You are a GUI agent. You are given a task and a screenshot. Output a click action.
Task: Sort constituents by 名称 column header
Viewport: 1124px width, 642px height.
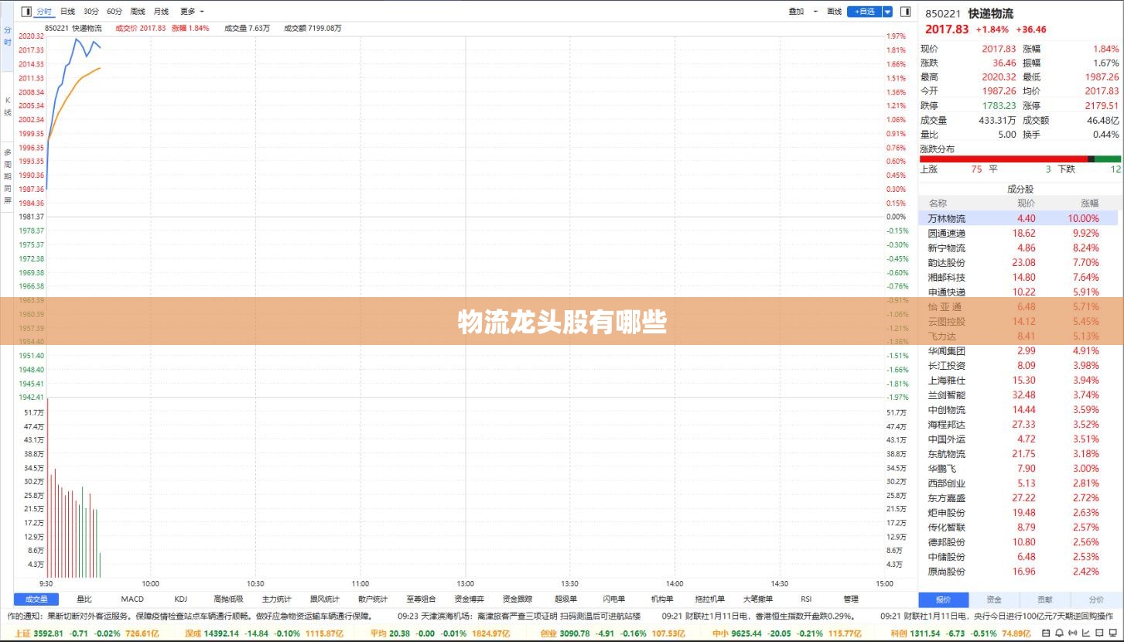938,203
